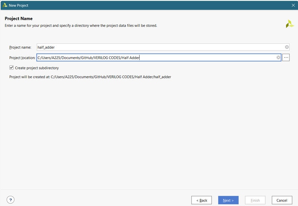Cancel the new project wizard
The width and height of the screenshot is (298, 206).
[x=282, y=200]
